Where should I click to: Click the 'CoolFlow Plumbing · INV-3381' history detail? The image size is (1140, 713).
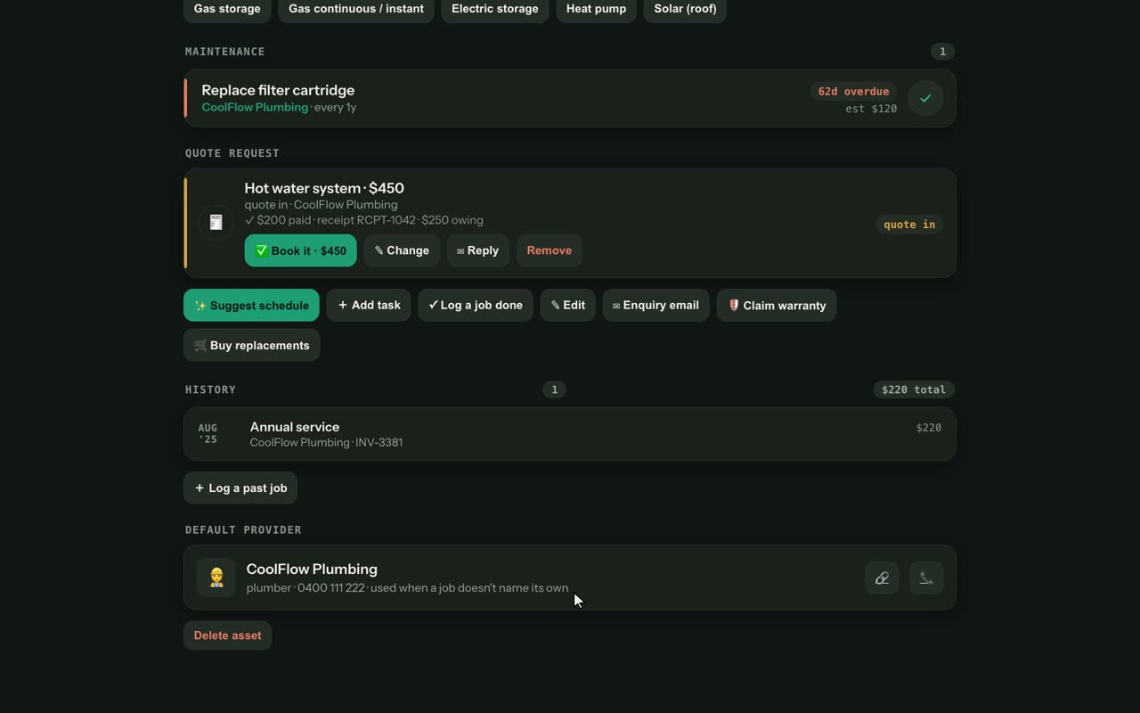pos(326,442)
